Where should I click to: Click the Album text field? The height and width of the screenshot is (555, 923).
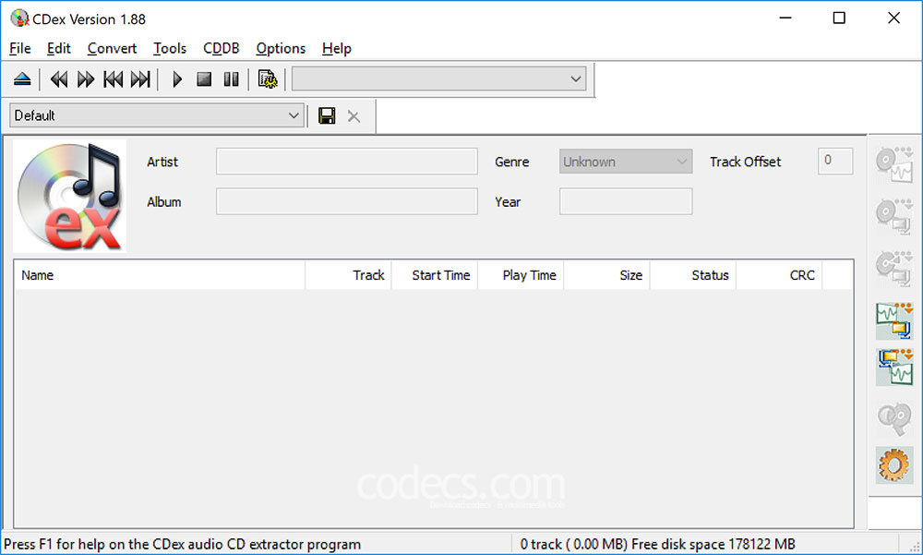pyautogui.click(x=347, y=201)
